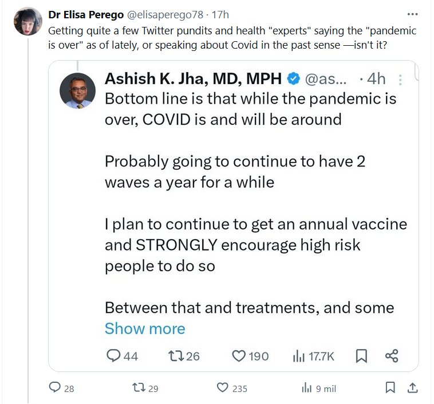
Task: Retweet Dr Elisa Perego's post
Action: coord(138,388)
